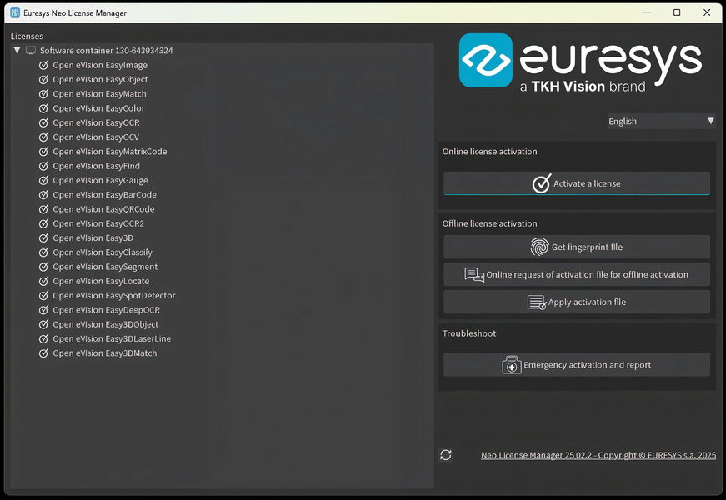The width and height of the screenshot is (726, 500).
Task: Click the speech-bubble icon on Online request button
Action: click(x=476, y=274)
